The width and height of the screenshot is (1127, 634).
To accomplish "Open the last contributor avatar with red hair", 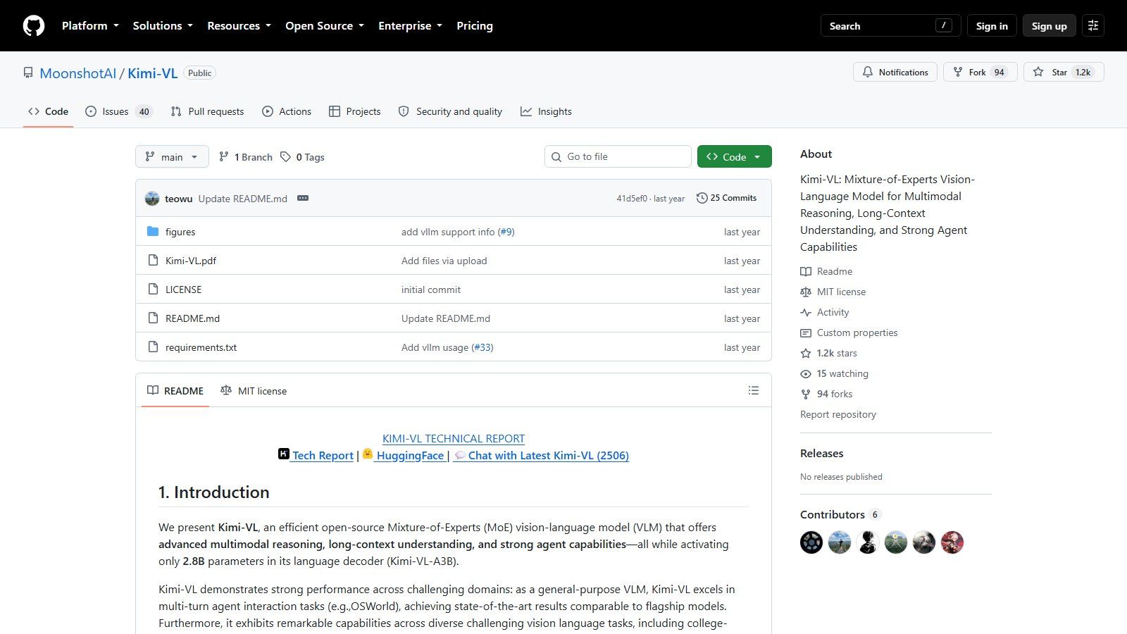I will pyautogui.click(x=952, y=542).
